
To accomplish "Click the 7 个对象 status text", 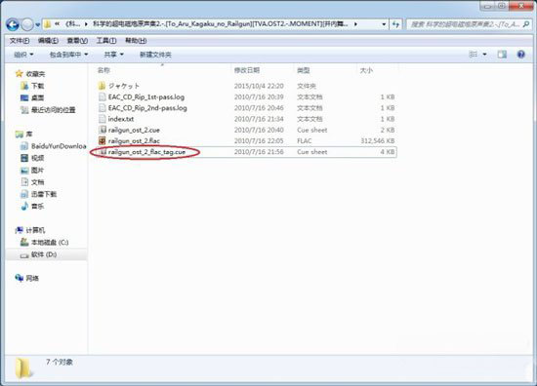I will point(60,362).
